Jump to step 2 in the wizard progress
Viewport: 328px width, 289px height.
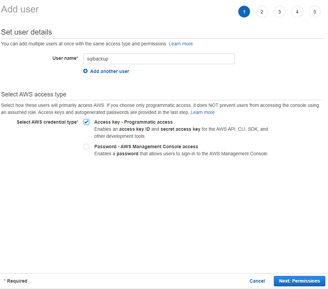262,11
